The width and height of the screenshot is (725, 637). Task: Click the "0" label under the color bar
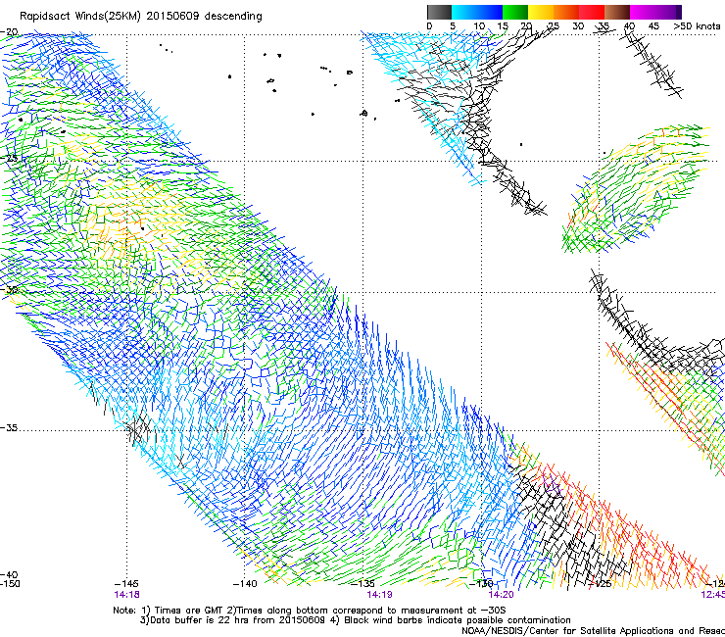[429, 26]
